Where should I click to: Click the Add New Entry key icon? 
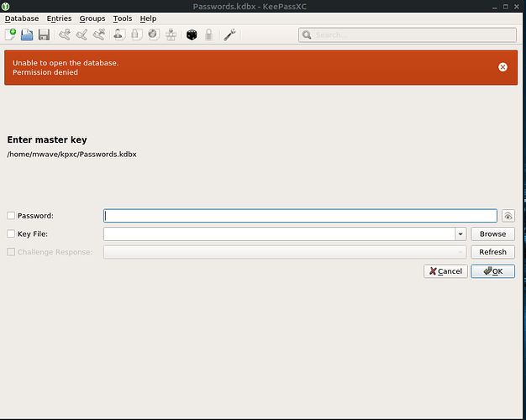[65, 34]
